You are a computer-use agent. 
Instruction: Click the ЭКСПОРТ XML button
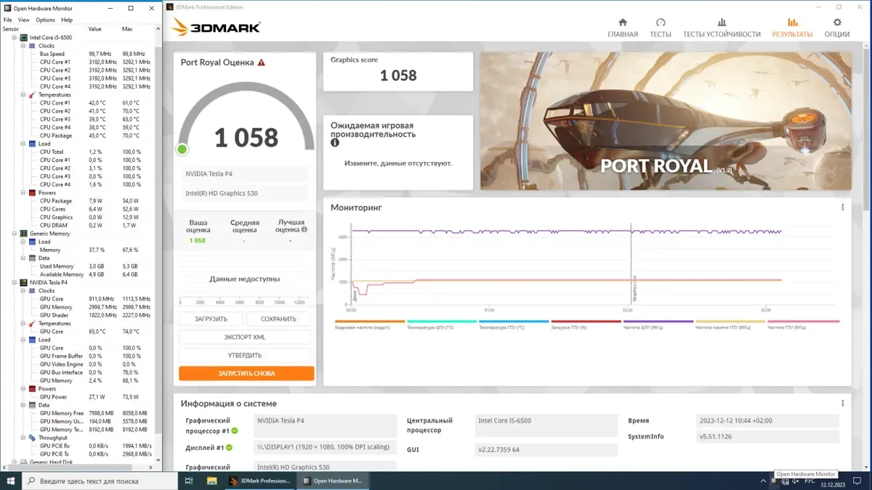244,338
